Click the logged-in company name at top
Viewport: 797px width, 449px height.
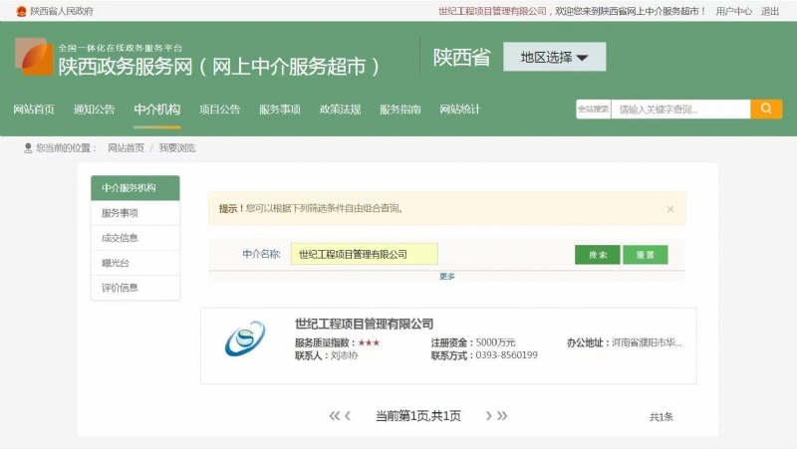pos(492,11)
